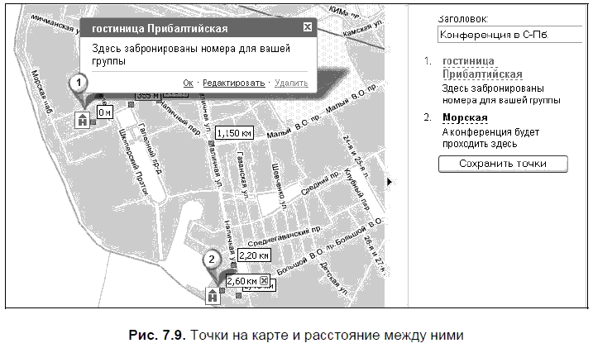The height and width of the screenshot is (348, 593).
Task: Click numbered map pin 2
Action: coord(212,260)
